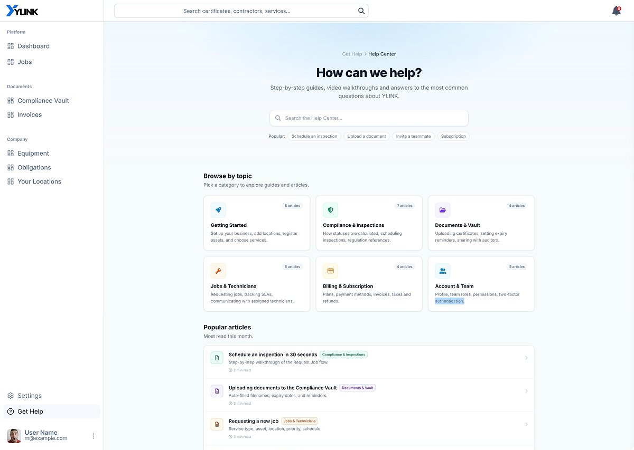The width and height of the screenshot is (634, 450).
Task: Click the notification bell icon
Action: point(616,11)
